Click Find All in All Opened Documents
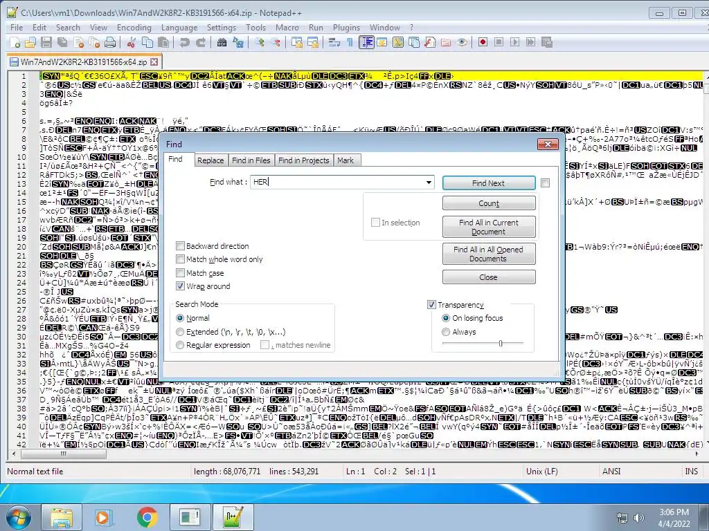 [x=489, y=254]
